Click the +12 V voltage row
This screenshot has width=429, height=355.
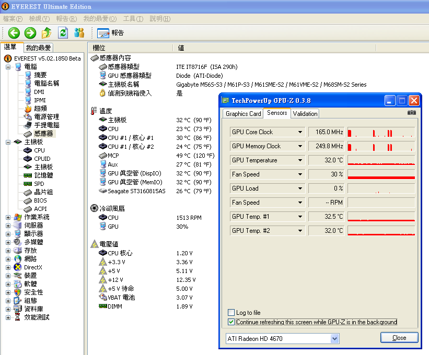pyautogui.click(x=147, y=280)
